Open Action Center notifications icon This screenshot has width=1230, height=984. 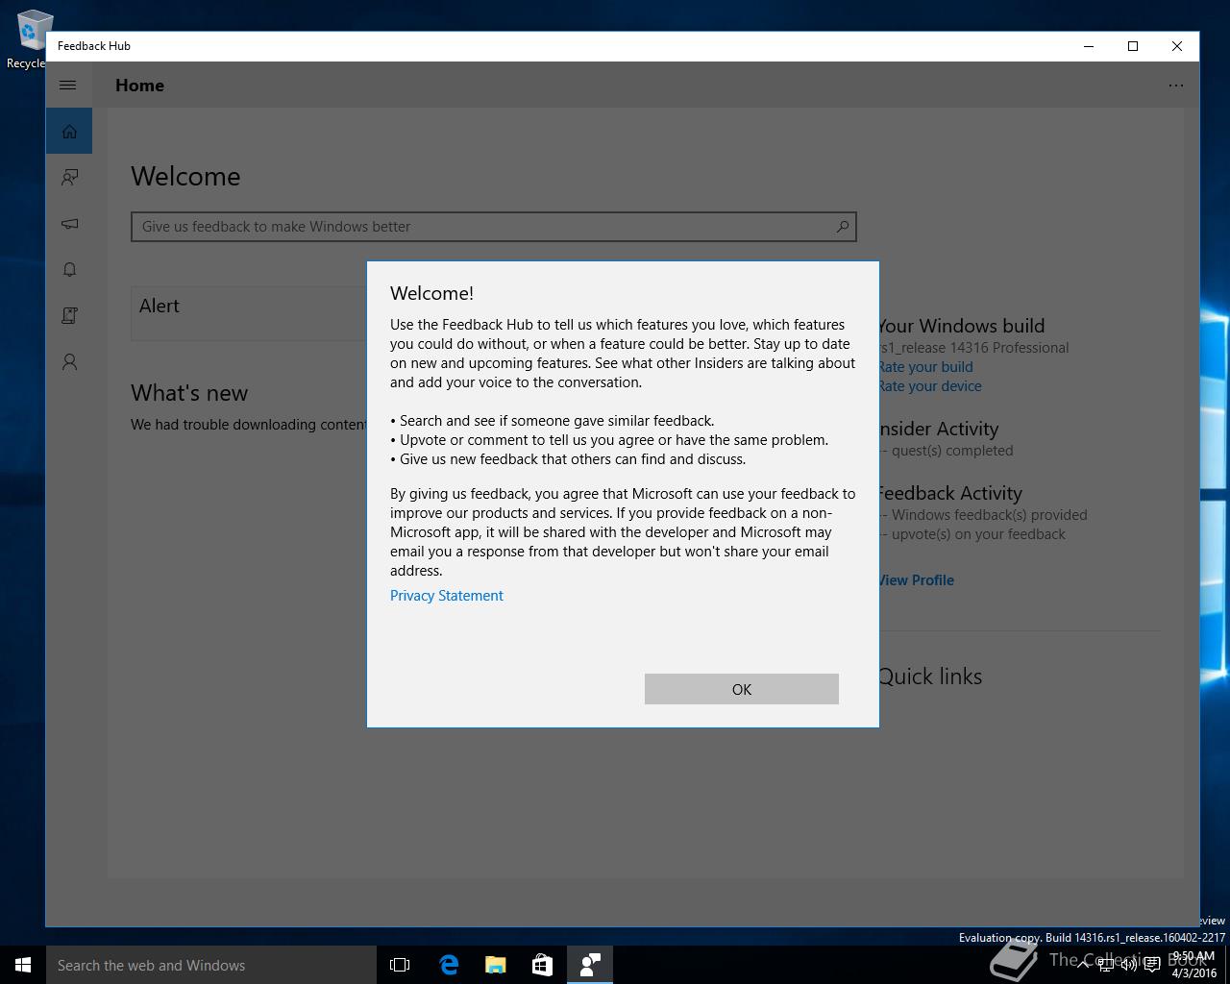tap(1152, 965)
